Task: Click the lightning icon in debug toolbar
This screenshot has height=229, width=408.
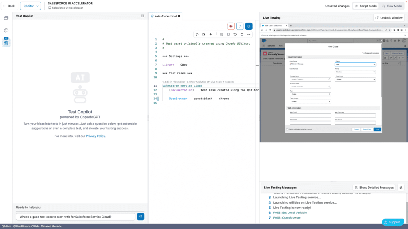Action: (x=210, y=34)
